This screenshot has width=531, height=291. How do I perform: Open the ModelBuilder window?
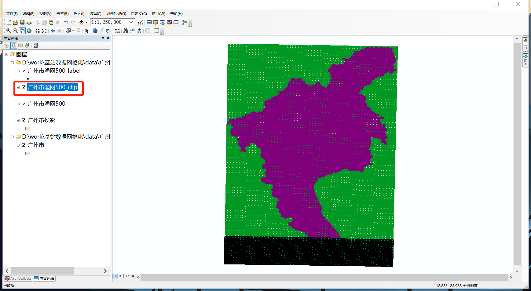tap(184, 22)
